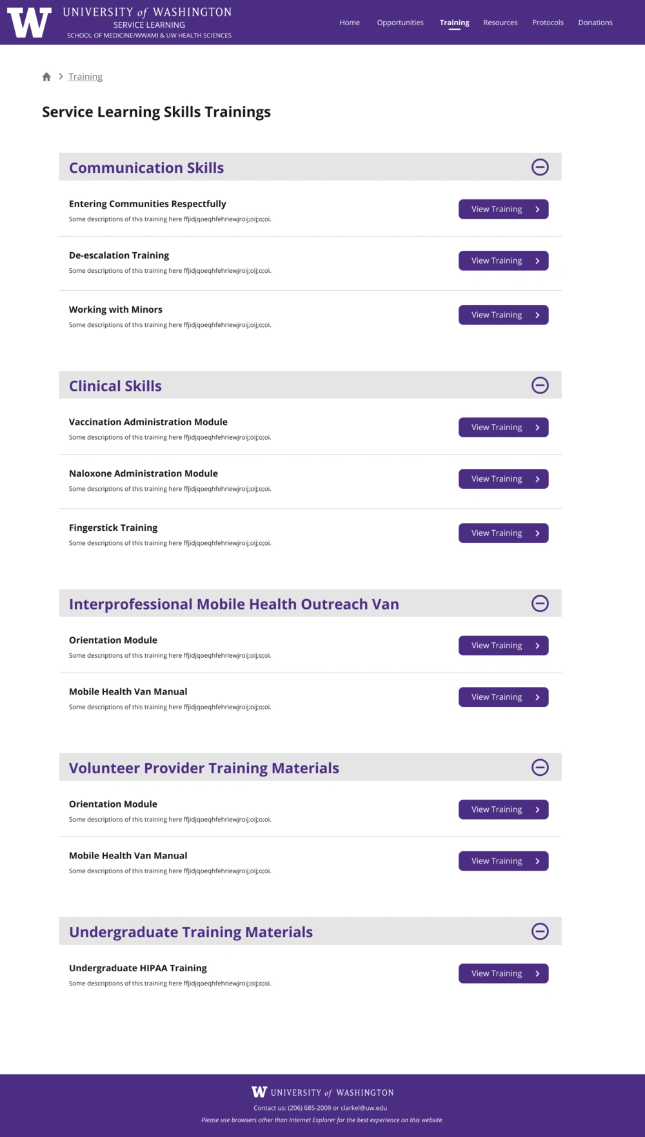View training for Working with Minors
The image size is (645, 1137).
click(503, 315)
